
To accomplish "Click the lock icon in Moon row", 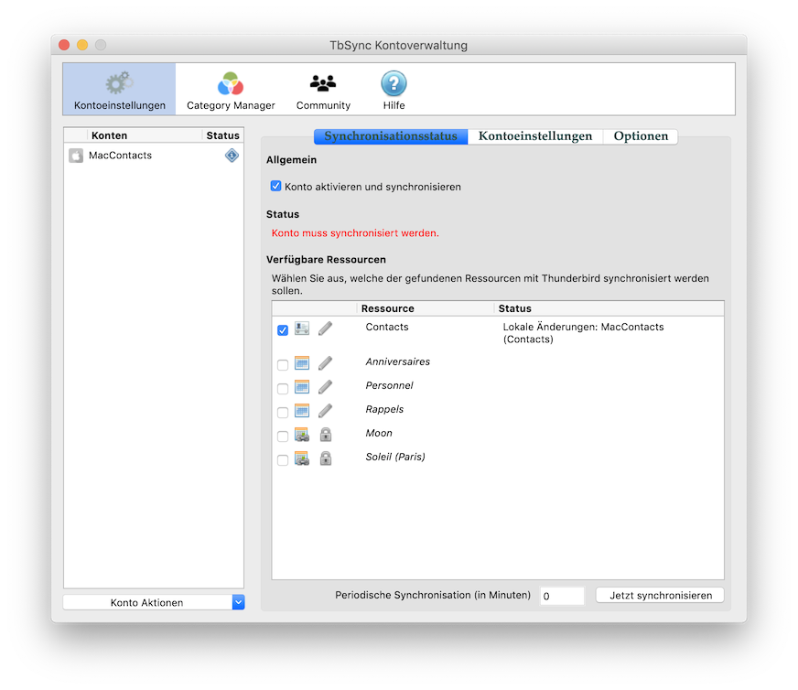I will pos(326,434).
